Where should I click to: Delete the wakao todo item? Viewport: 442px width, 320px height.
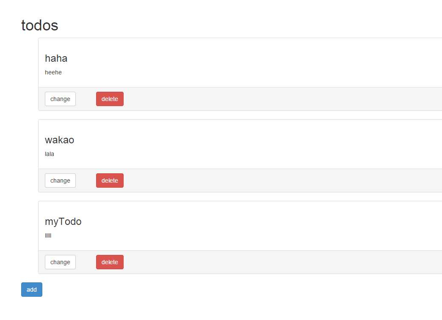click(110, 181)
